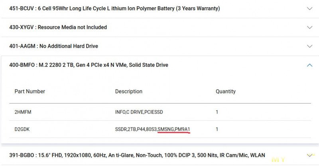319x166 pixels.
Task: Click the 391-BGBO 15.6" FHD display title
Action: (x=137, y=155)
